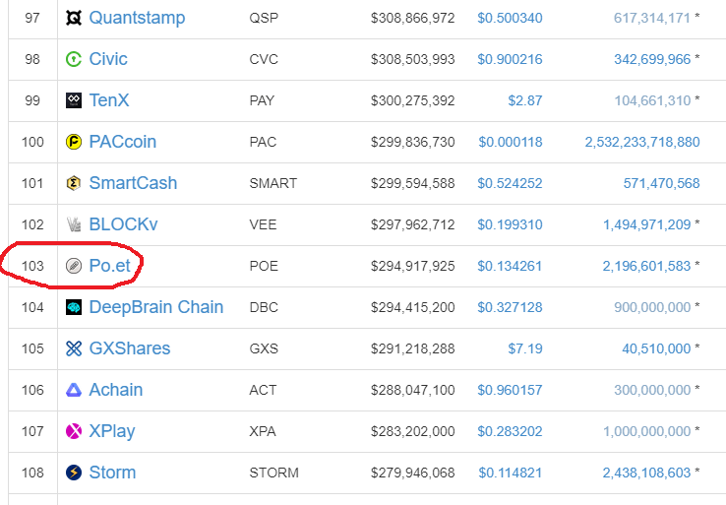Screen dimensions: 726x505
Task: Open the DeepBrain Chain name link
Action: [156, 307]
